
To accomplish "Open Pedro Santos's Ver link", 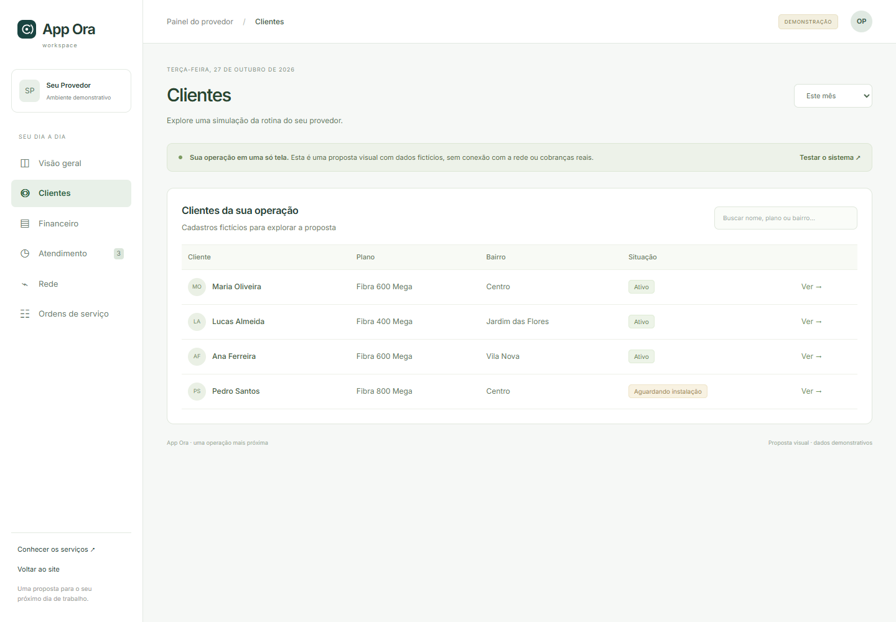I will [x=811, y=391].
